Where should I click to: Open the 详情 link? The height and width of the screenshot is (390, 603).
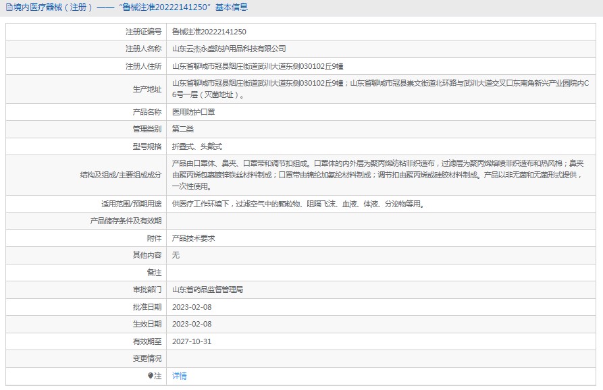tap(179, 376)
